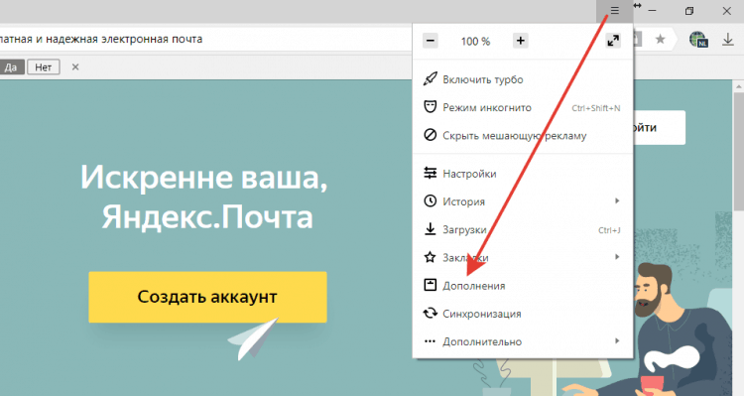Click the Ctrl+Shift+N shortcut text
This screenshot has width=744, height=396.
point(596,108)
